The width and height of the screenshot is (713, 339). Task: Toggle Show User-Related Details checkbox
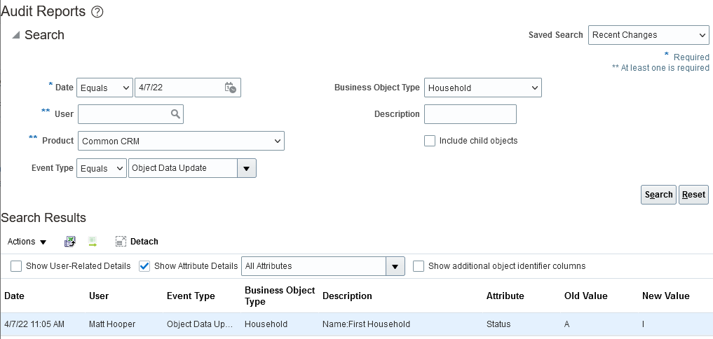16,266
